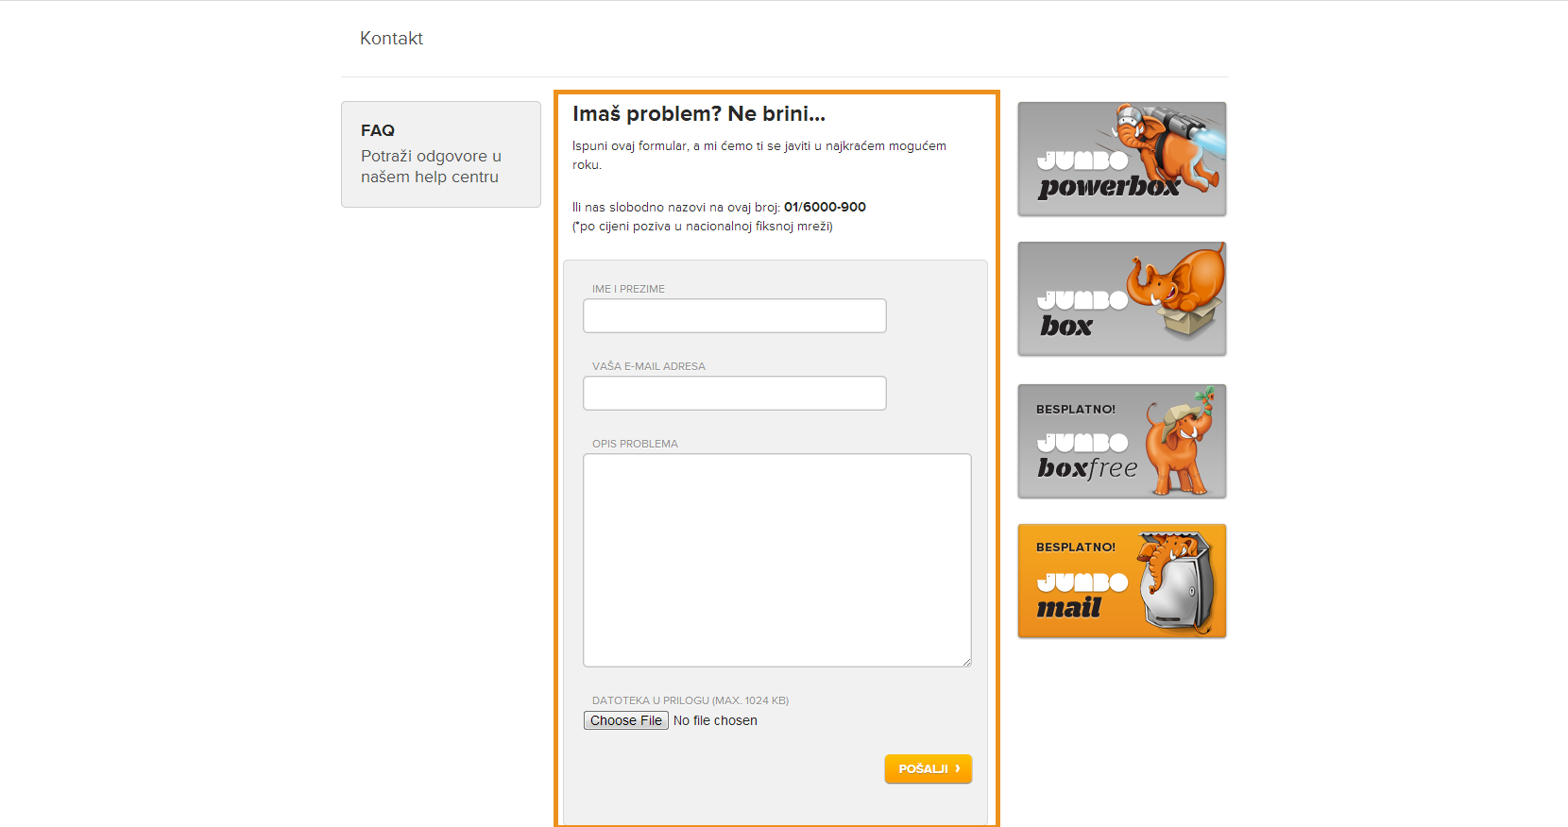This screenshot has height=827, width=1568.
Task: Click the Datoteka u prilogu label
Action: click(x=690, y=700)
